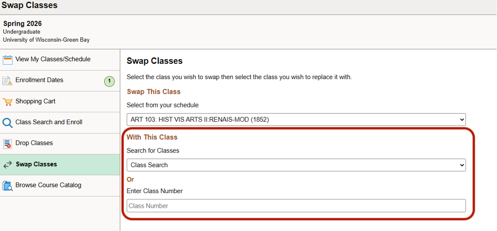
Task: Click the Enrollment Dates document warning icon
Action: 8,80
